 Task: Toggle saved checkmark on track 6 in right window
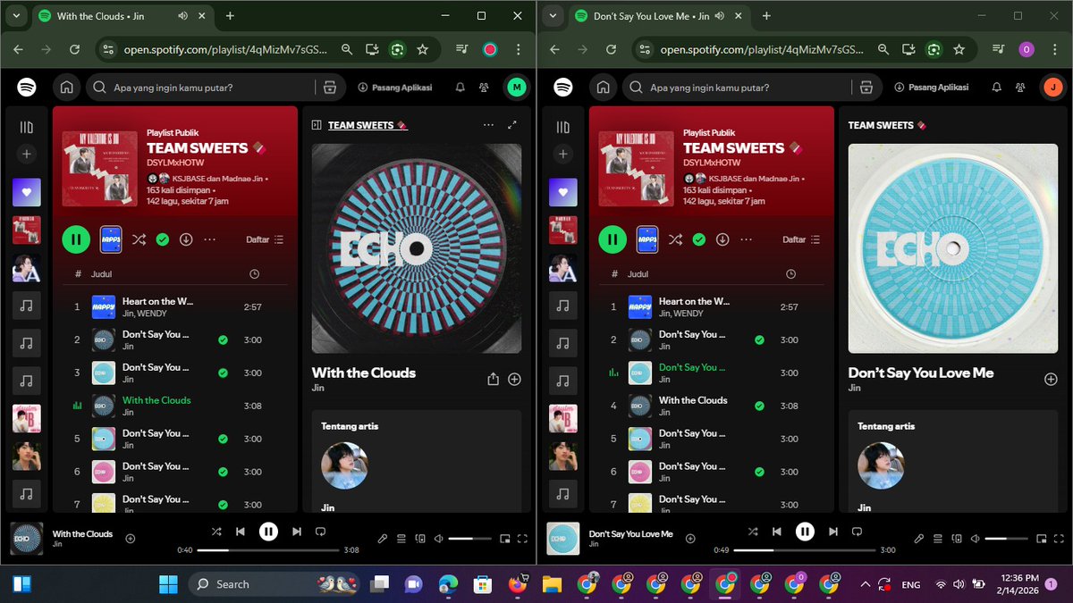click(x=759, y=472)
